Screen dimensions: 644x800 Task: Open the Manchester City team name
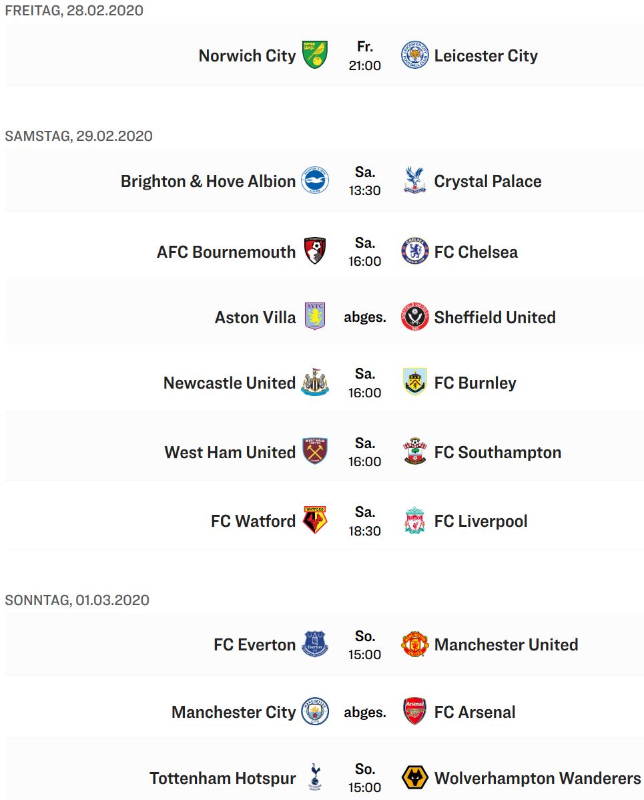[x=234, y=713]
